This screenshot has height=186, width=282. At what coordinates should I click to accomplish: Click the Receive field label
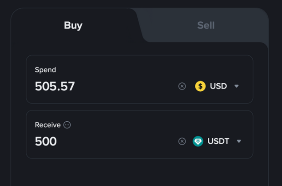pos(48,125)
